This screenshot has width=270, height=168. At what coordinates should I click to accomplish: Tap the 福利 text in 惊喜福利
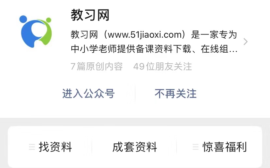(236, 147)
